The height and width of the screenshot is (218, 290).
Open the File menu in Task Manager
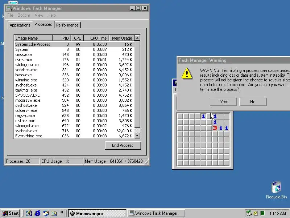coord(10,15)
